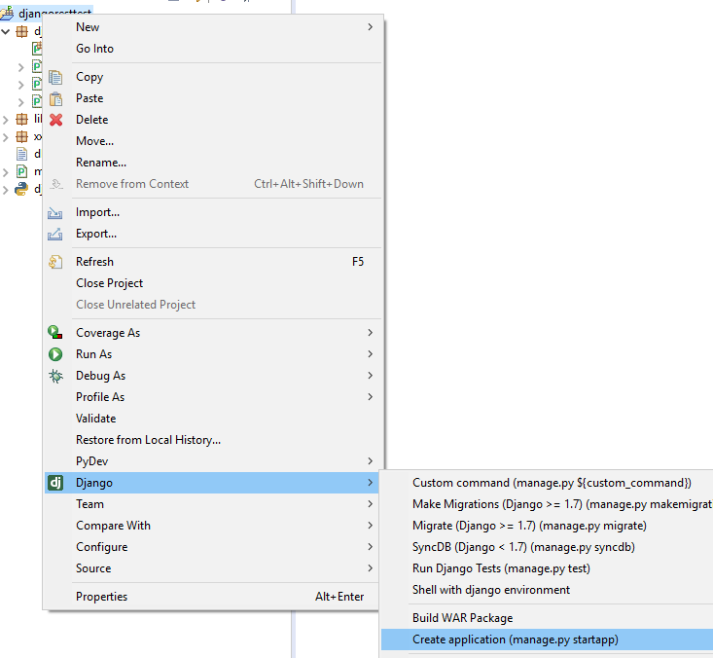Image resolution: width=713 pixels, height=658 pixels.
Task: Select Close Project
Action: 212,283
